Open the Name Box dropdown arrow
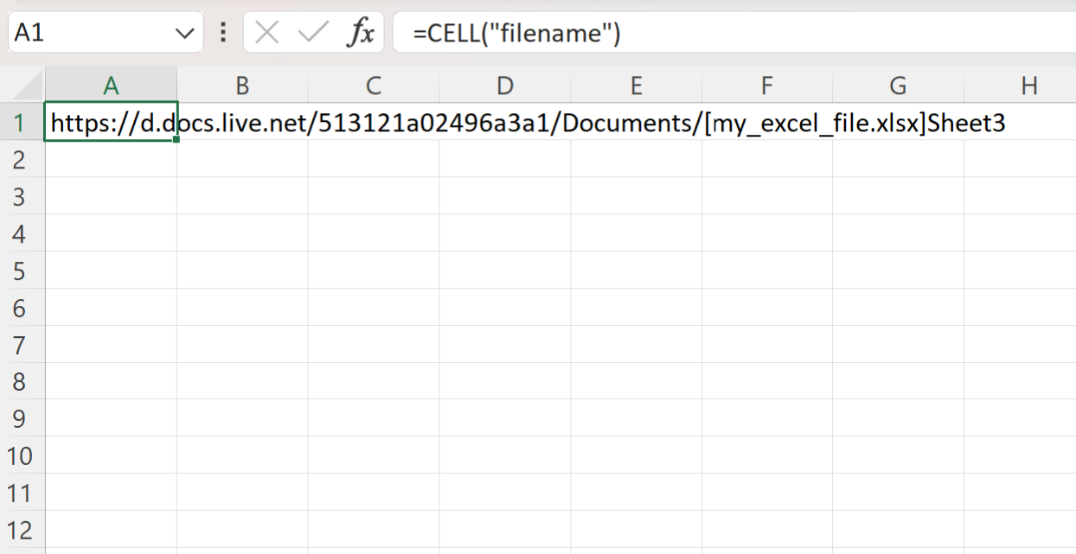The image size is (1076, 554). coord(183,32)
